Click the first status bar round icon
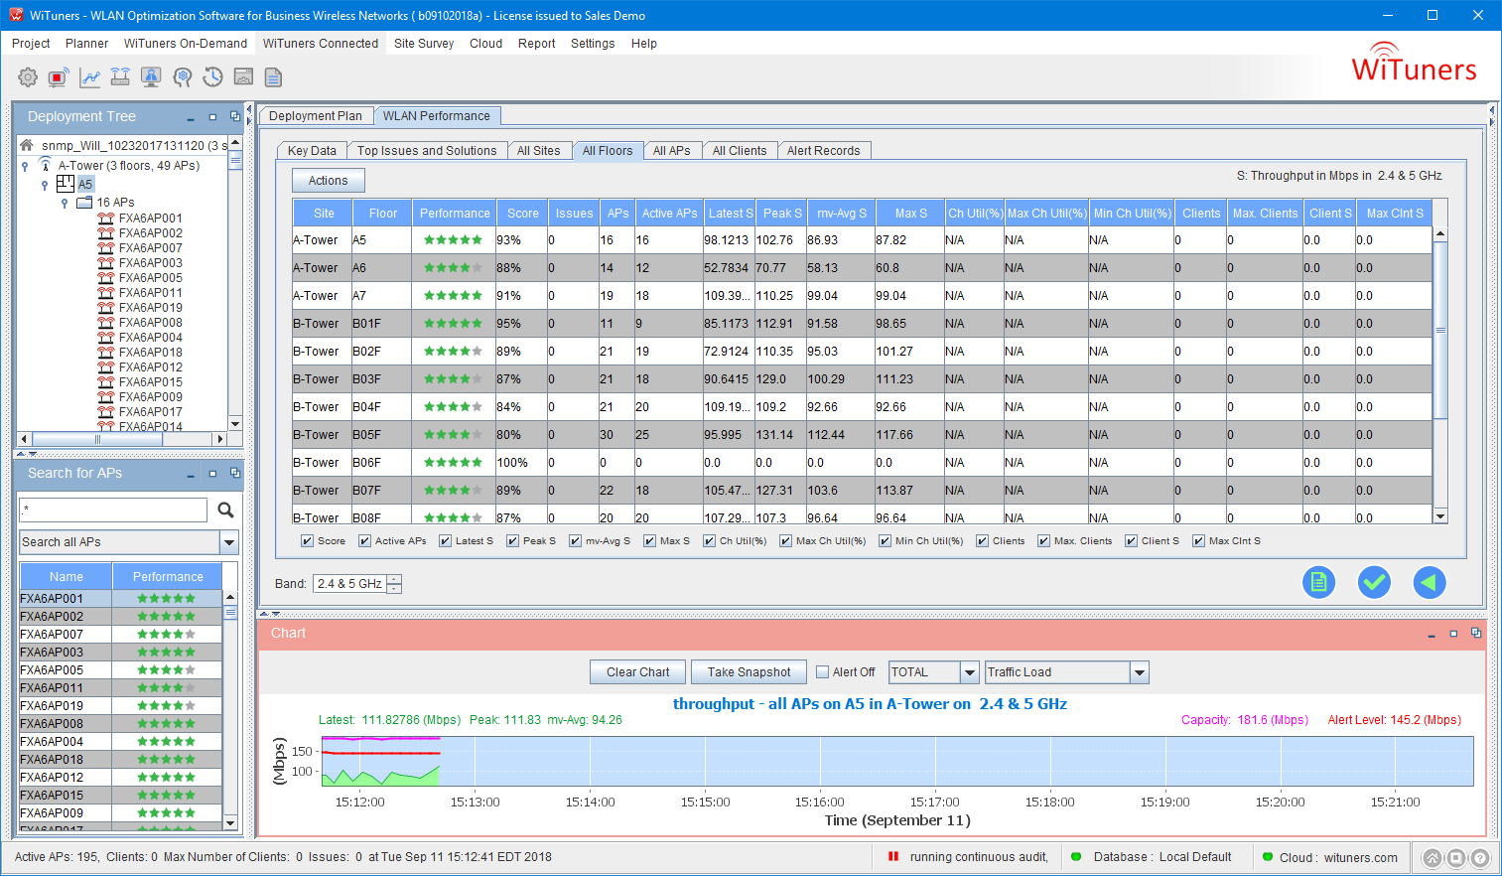The width and height of the screenshot is (1502, 876). click(x=1433, y=858)
